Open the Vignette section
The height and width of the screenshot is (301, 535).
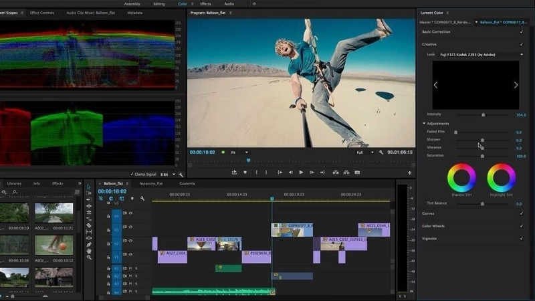[429, 239]
